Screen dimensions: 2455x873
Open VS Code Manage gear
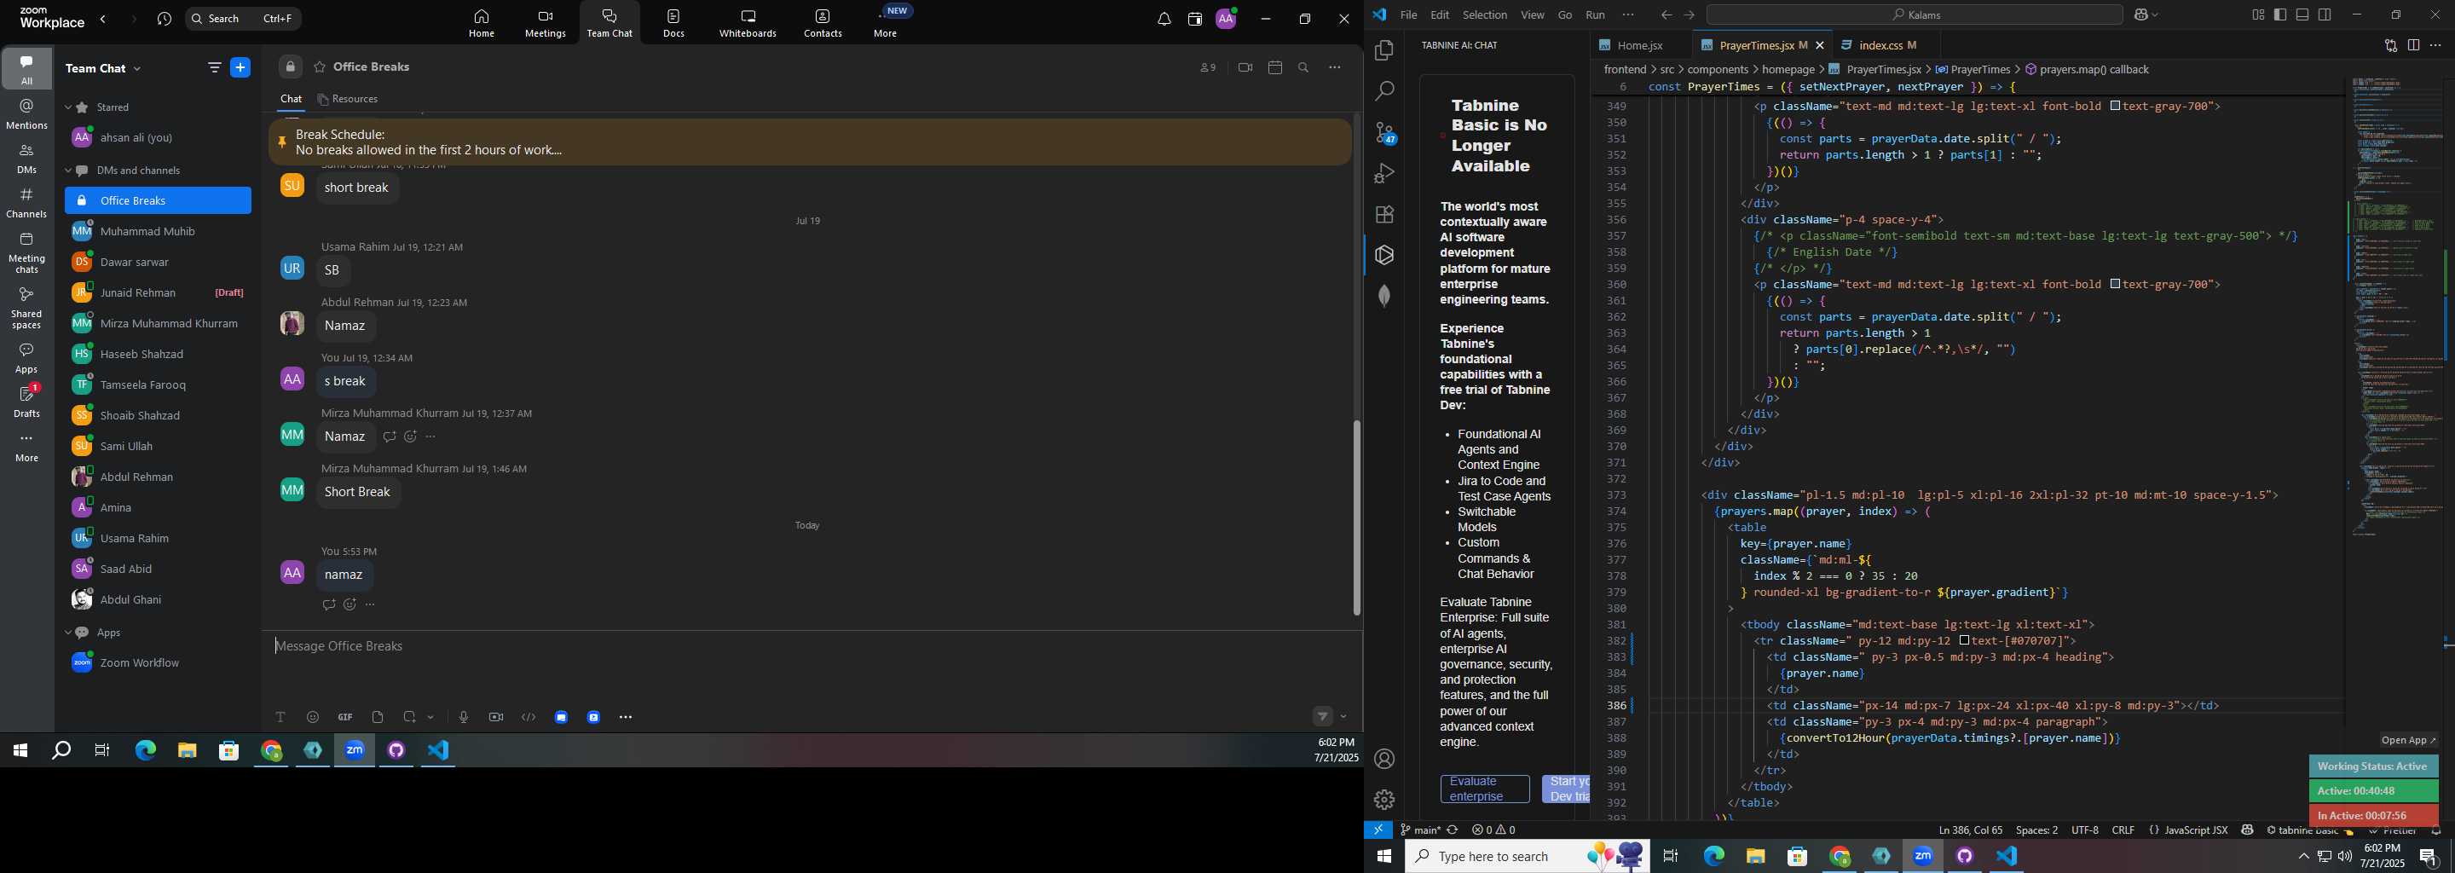(1383, 800)
